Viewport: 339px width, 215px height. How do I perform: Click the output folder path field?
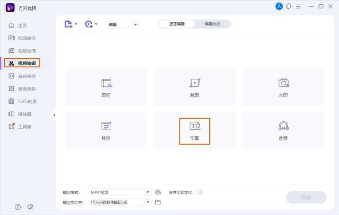[117, 202]
